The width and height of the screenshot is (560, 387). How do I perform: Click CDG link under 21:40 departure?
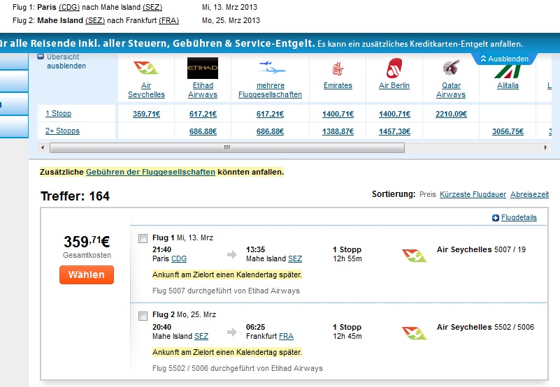coord(179,258)
